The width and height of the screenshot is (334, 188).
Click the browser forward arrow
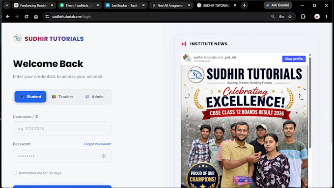tap(17, 16)
